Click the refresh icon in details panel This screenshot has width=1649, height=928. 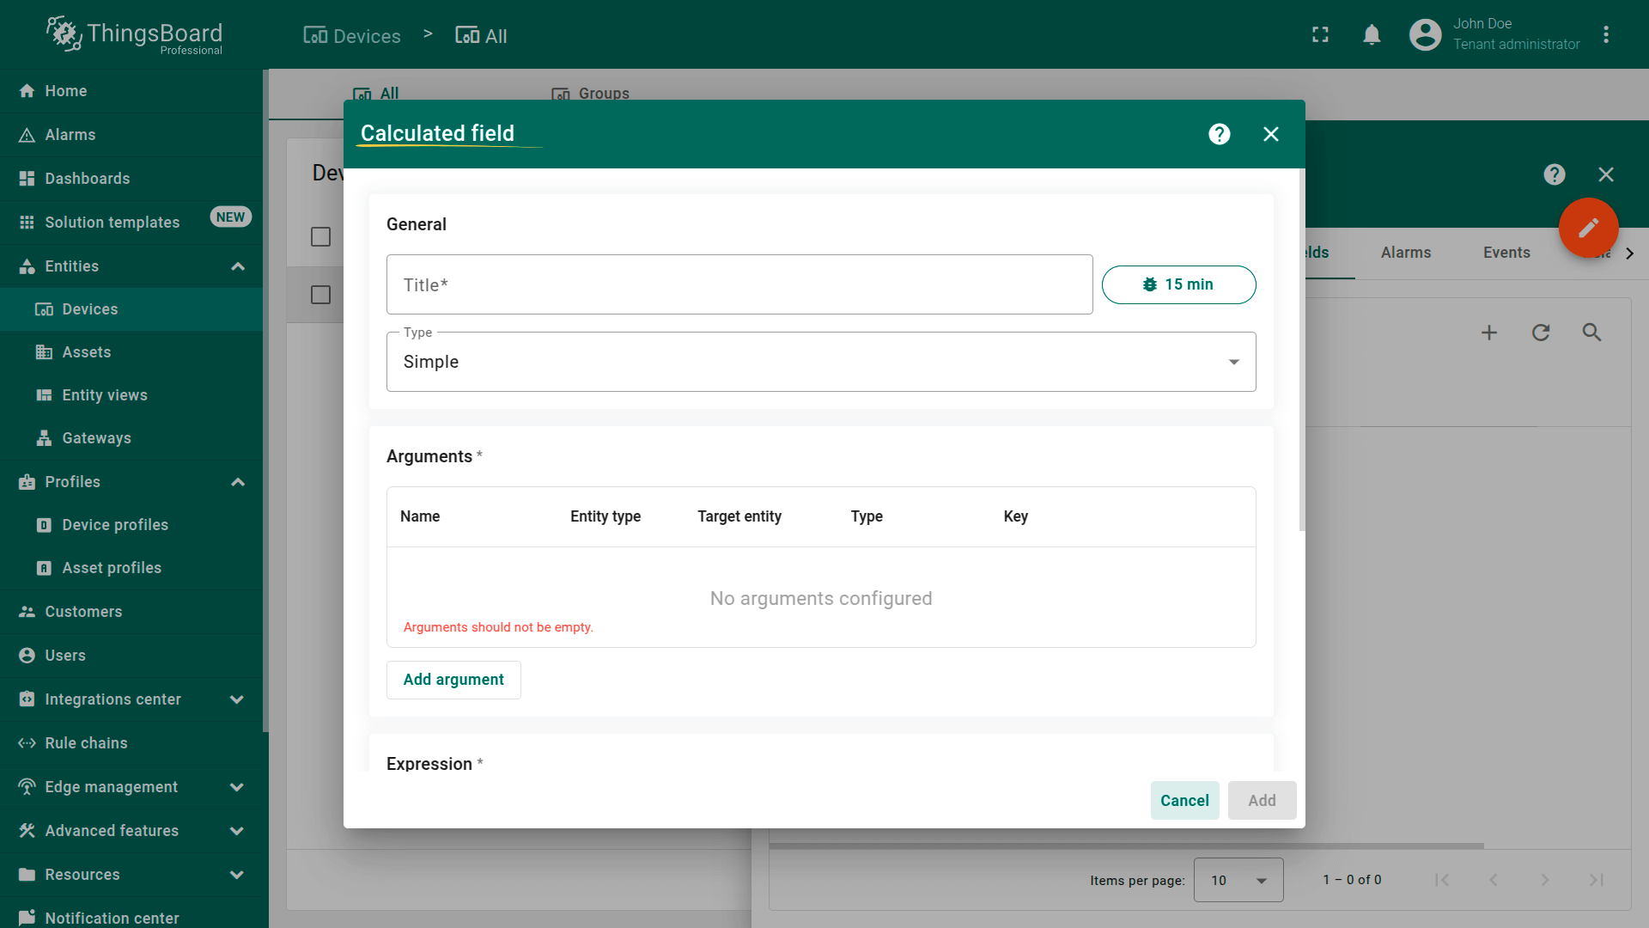[x=1540, y=333]
